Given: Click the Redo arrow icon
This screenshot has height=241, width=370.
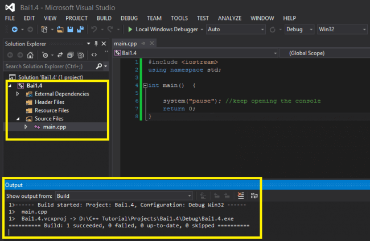Looking at the screenshot, I should 110,30.
